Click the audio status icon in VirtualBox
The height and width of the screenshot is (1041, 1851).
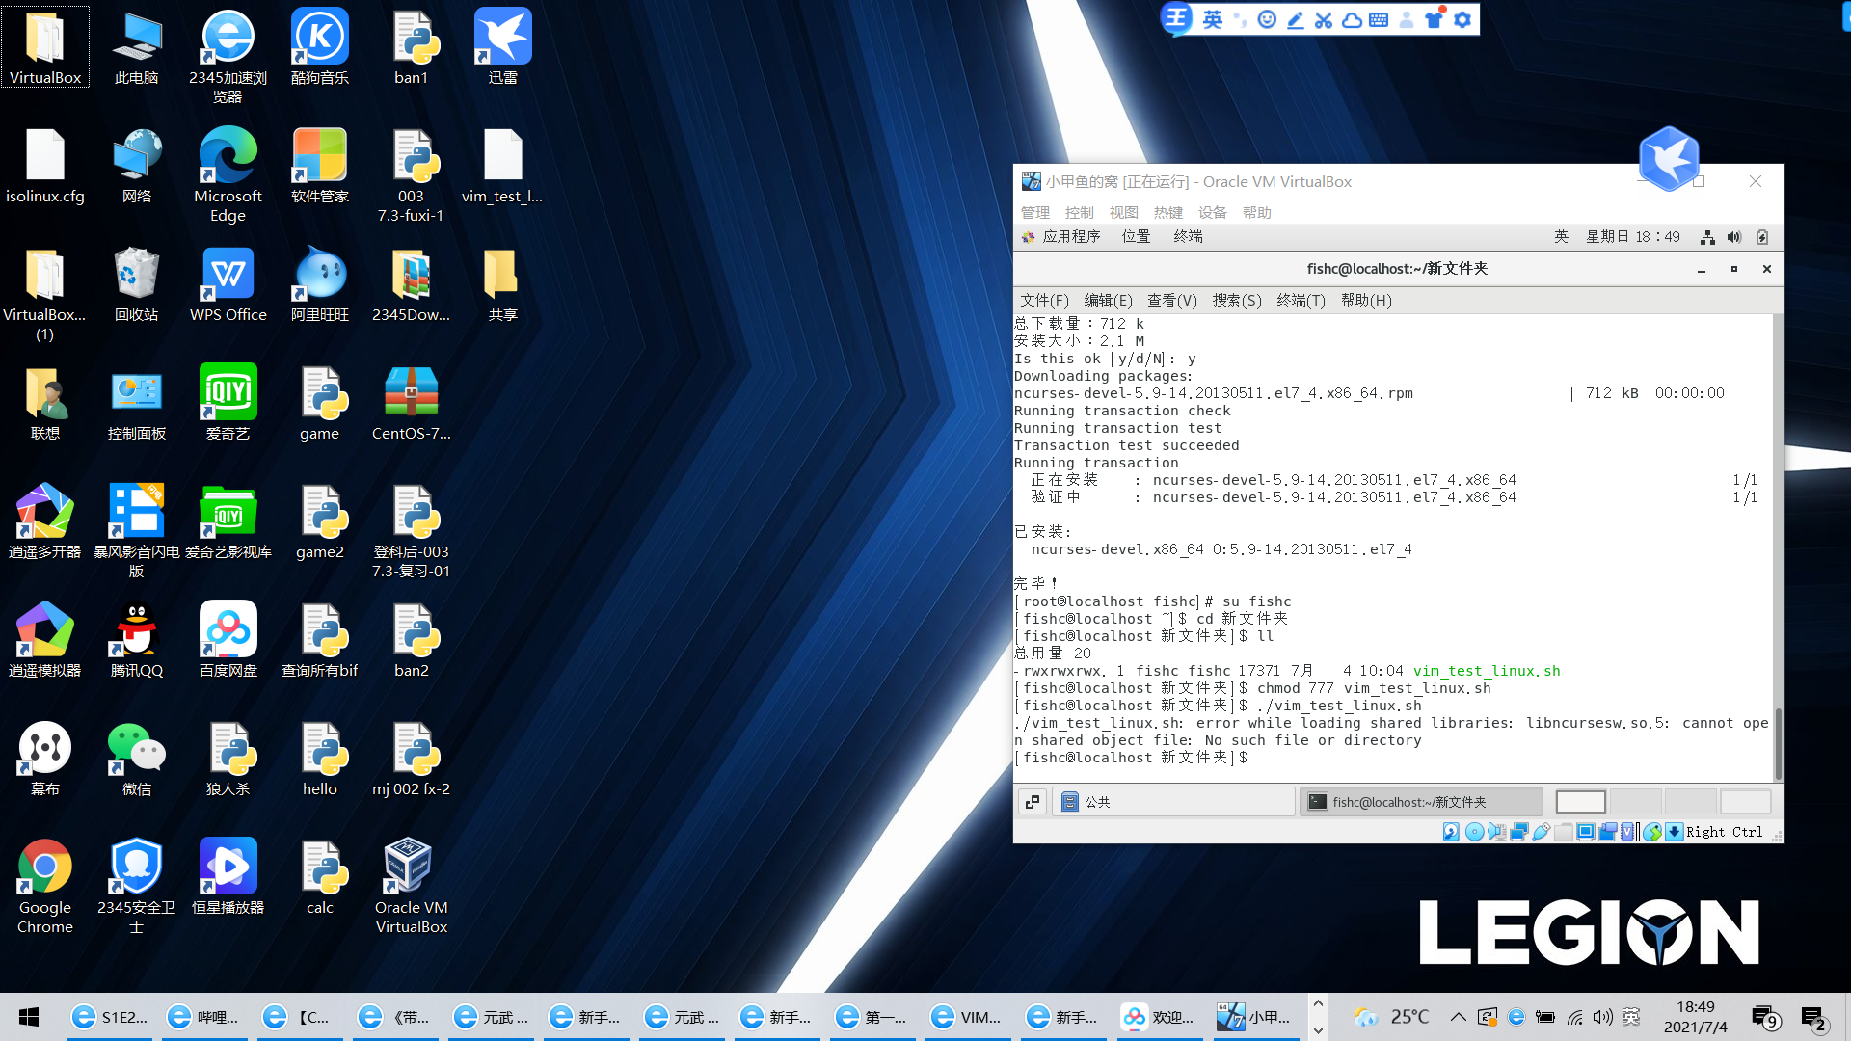coord(1496,832)
